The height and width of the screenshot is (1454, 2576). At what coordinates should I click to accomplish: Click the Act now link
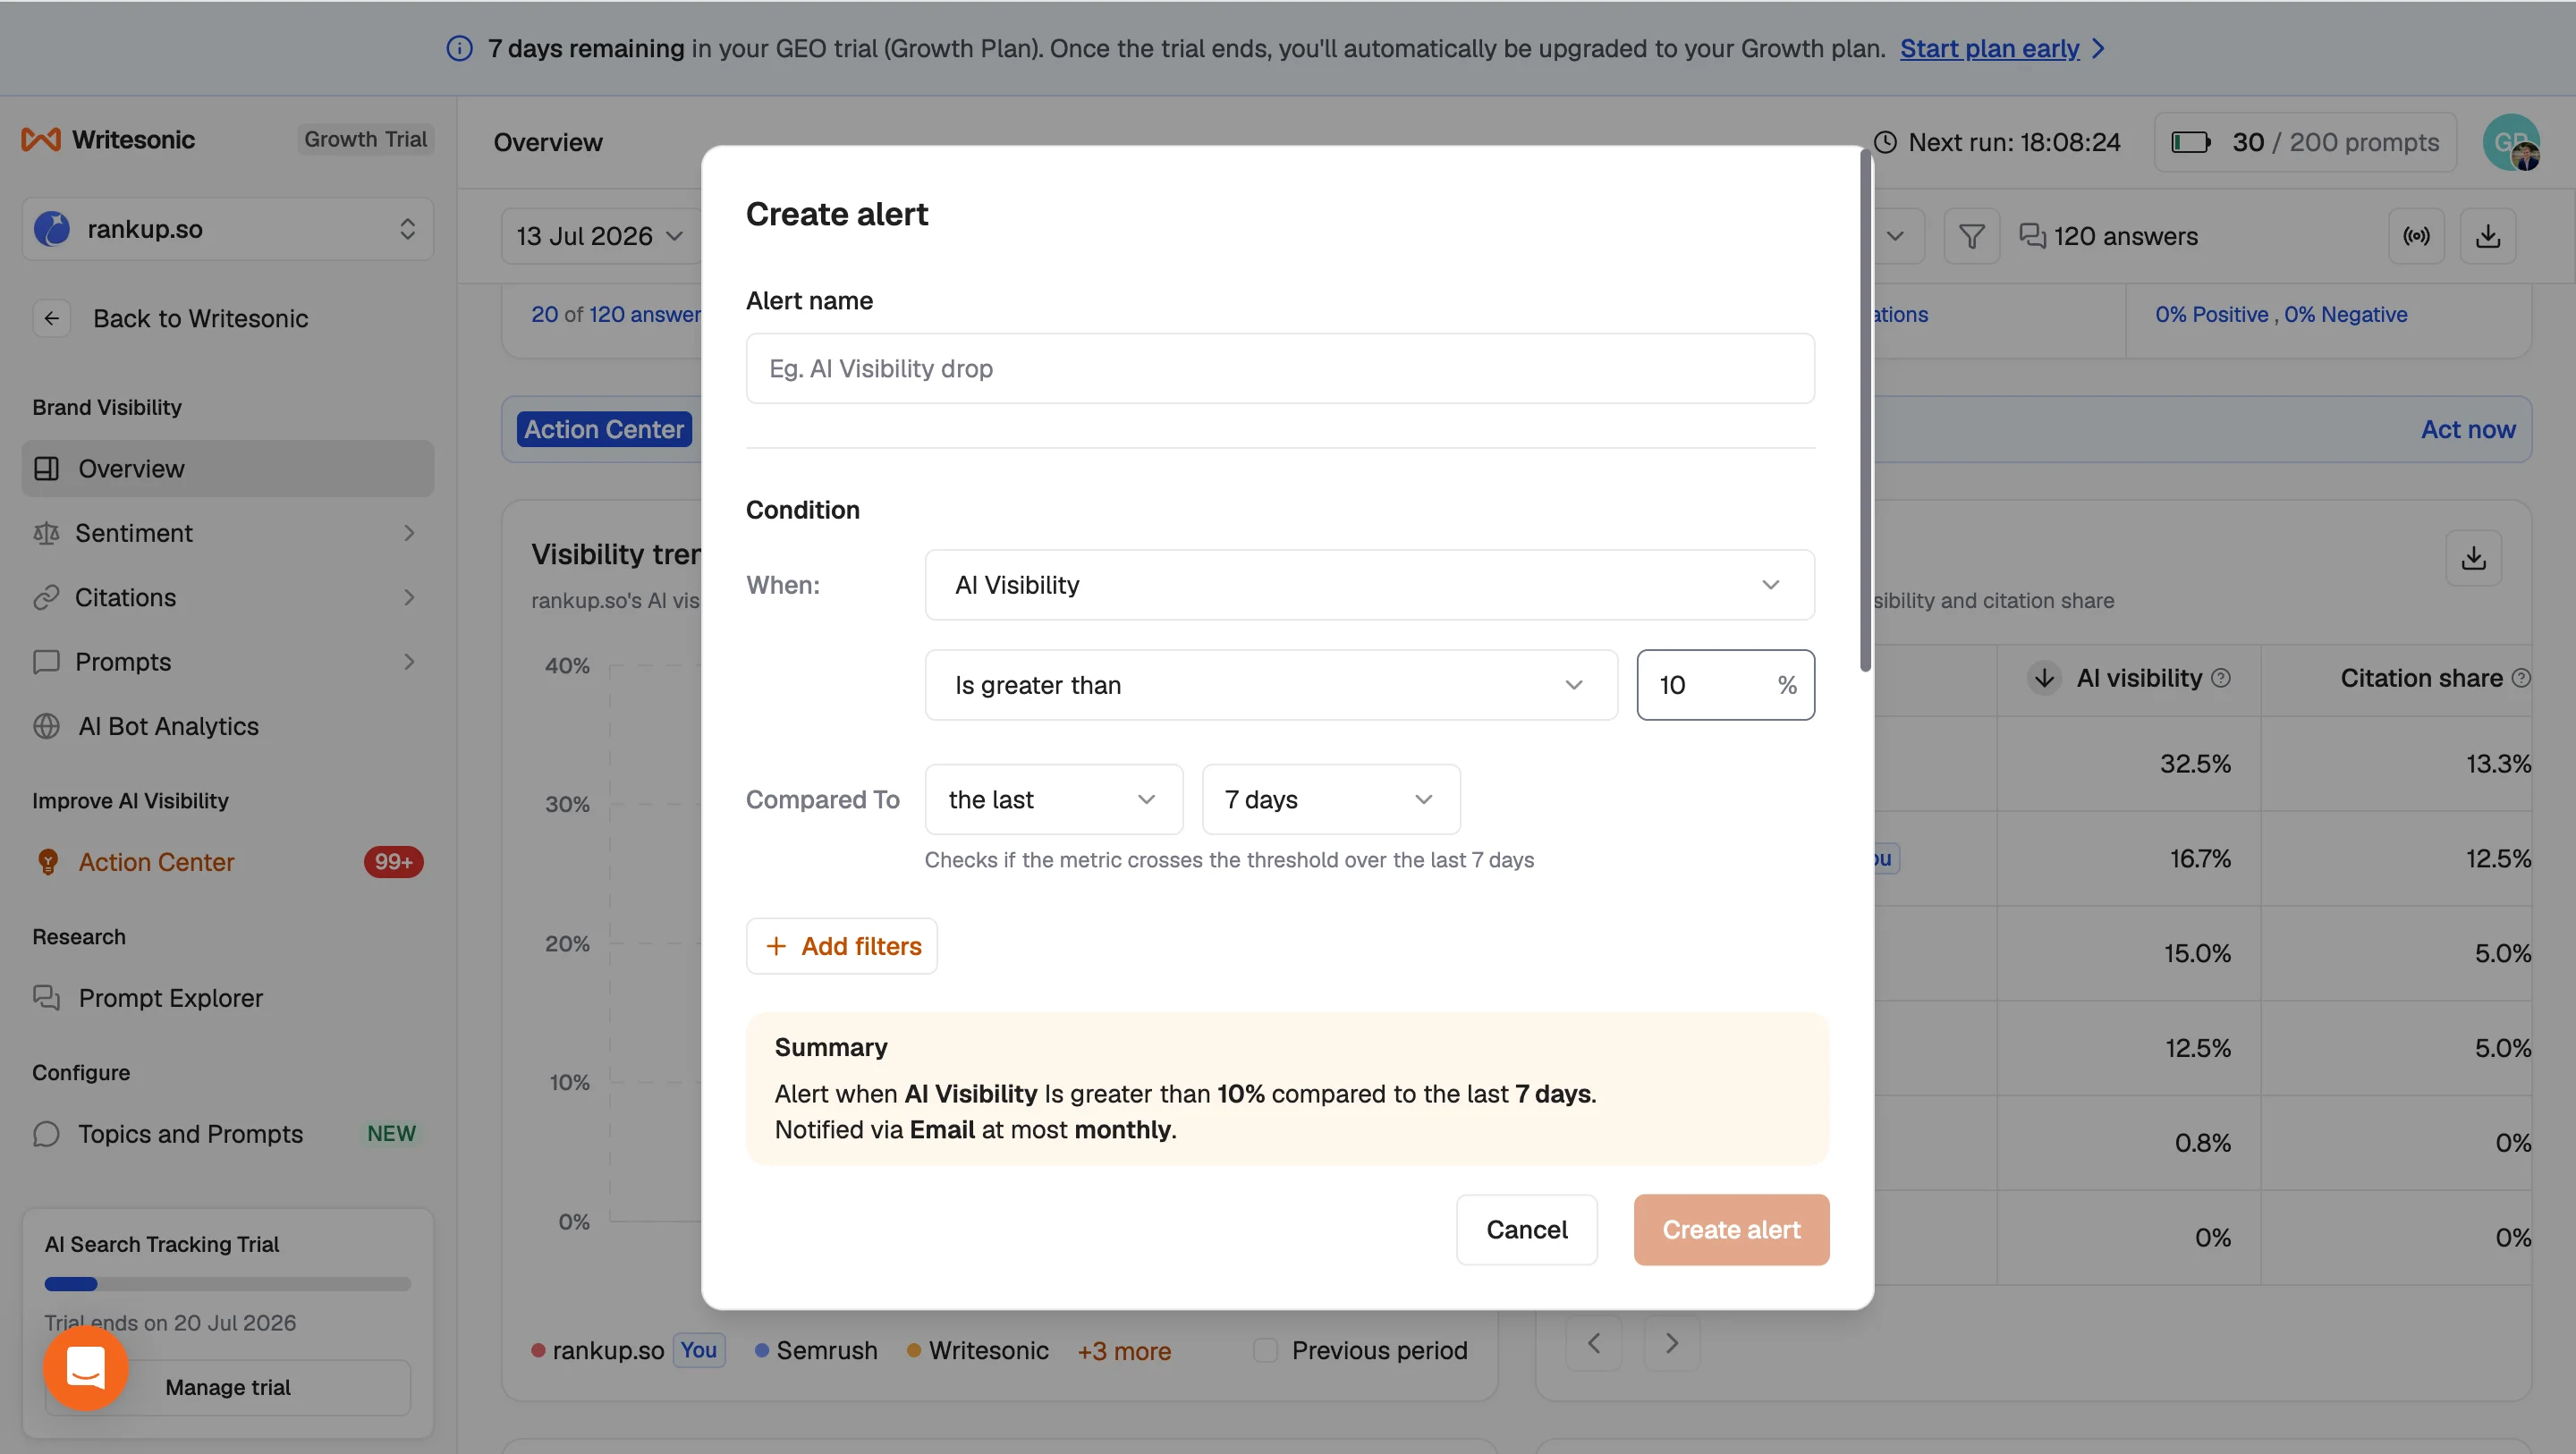pos(2467,429)
